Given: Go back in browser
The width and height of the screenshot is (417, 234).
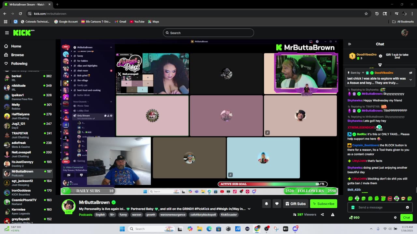Looking at the screenshot, I should [5, 14].
